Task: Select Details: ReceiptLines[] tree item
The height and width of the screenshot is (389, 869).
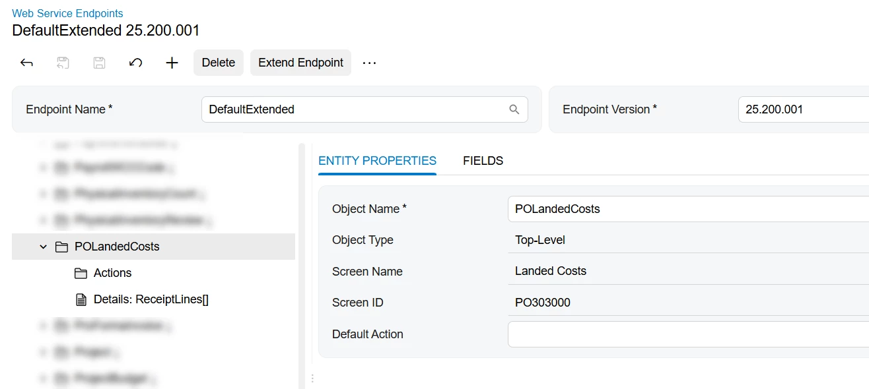Action: tap(151, 299)
